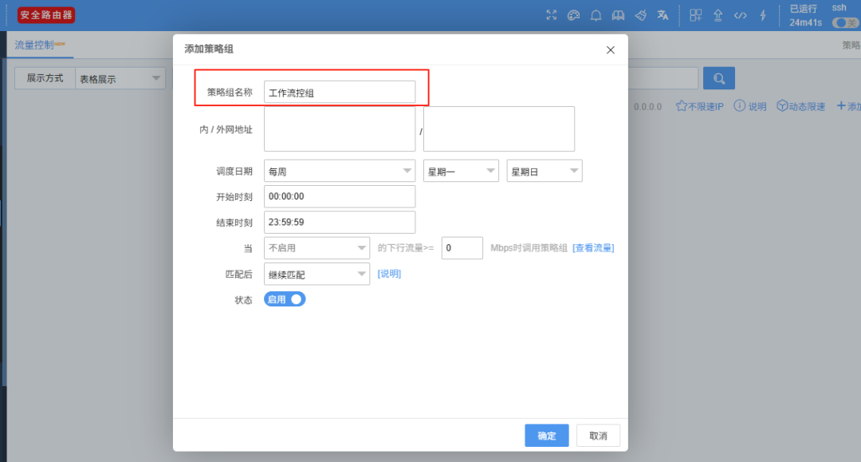Click the cleanup broom icon
The height and width of the screenshot is (462, 861).
640,15
